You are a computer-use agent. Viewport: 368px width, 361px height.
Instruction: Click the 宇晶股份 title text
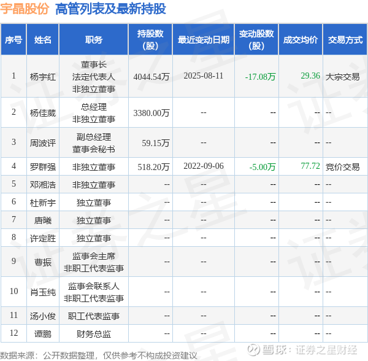point(25,9)
